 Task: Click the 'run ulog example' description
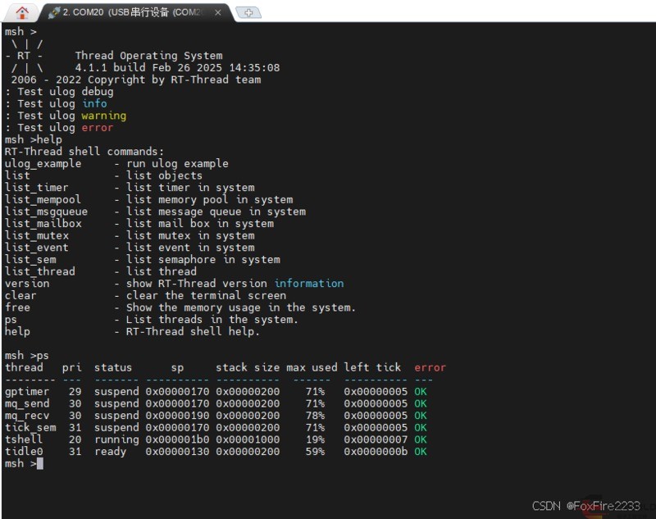(x=177, y=163)
